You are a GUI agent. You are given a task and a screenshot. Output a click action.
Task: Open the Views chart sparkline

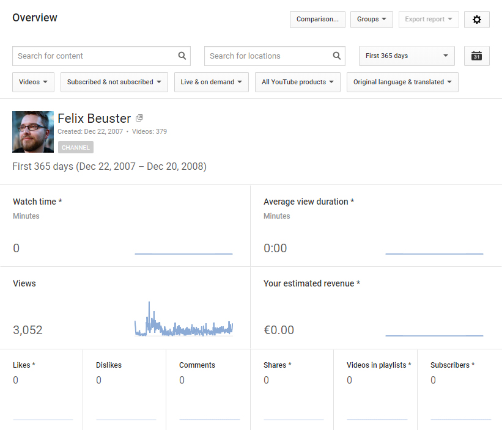pyautogui.click(x=183, y=321)
